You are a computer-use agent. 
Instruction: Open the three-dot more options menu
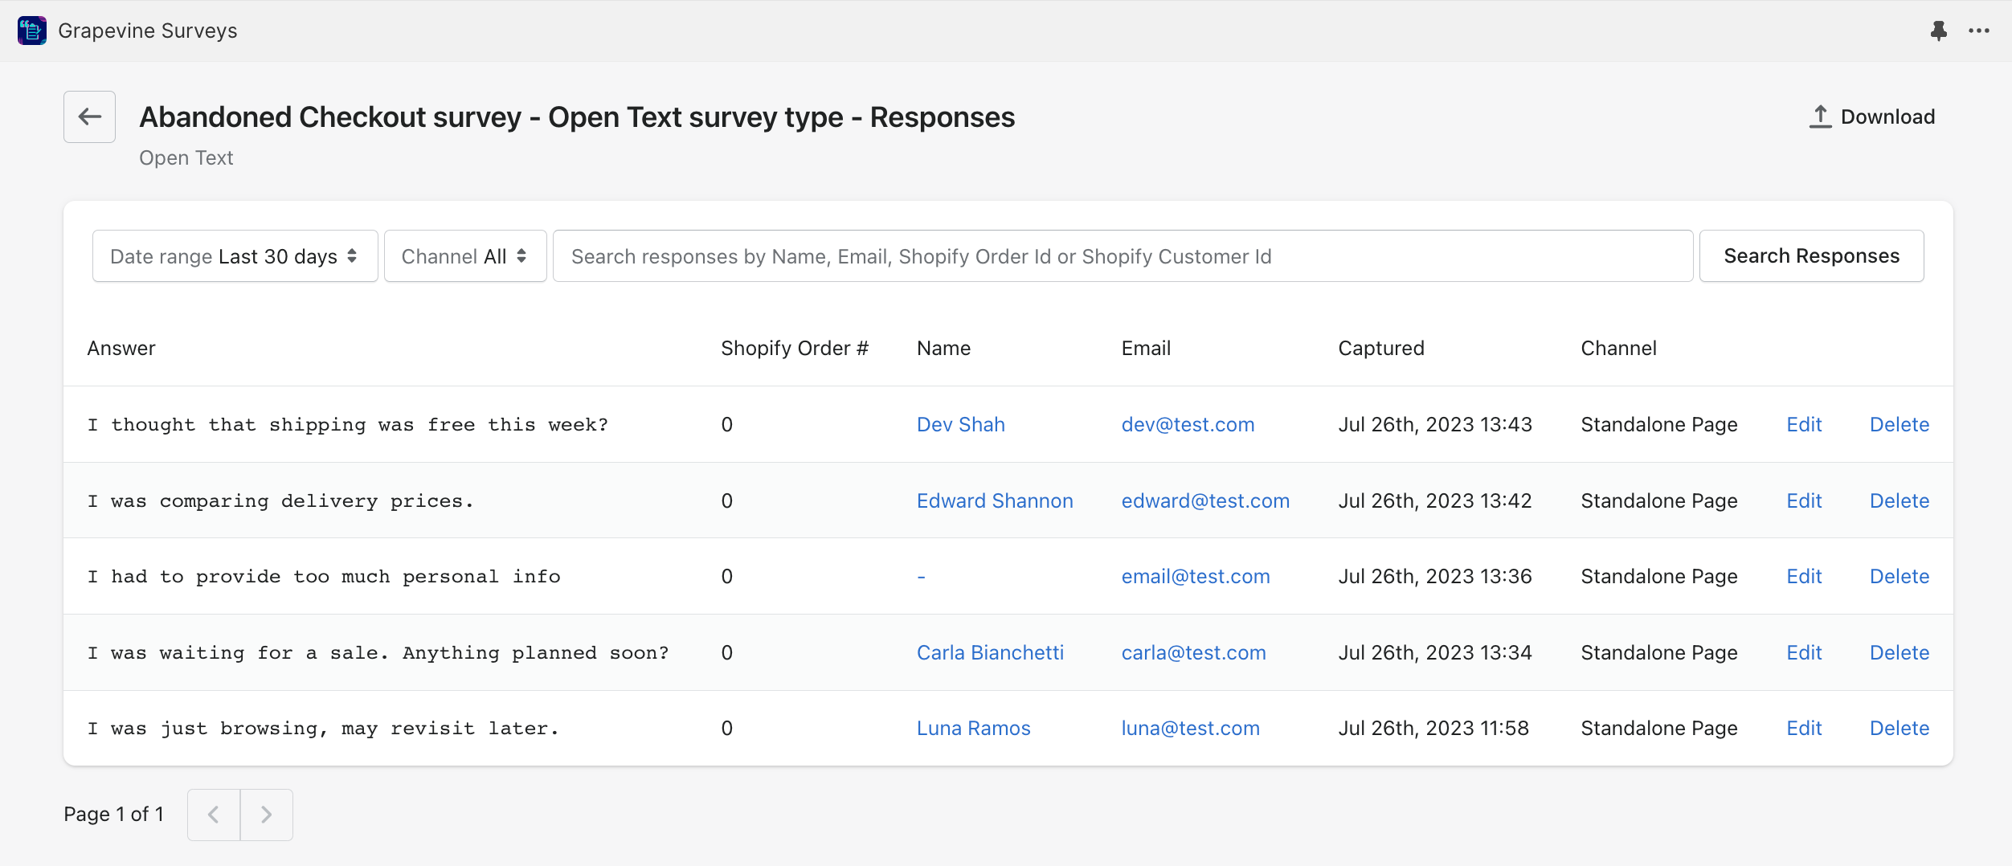point(1979,31)
